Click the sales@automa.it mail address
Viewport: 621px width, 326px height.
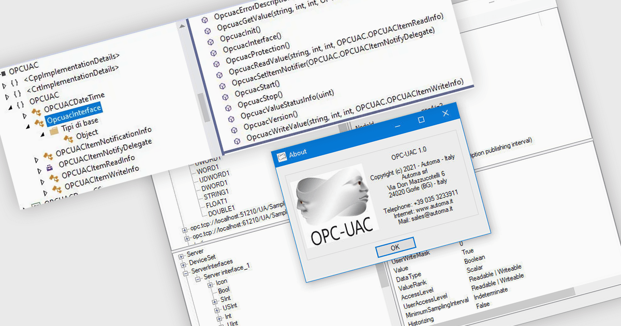coord(432,214)
